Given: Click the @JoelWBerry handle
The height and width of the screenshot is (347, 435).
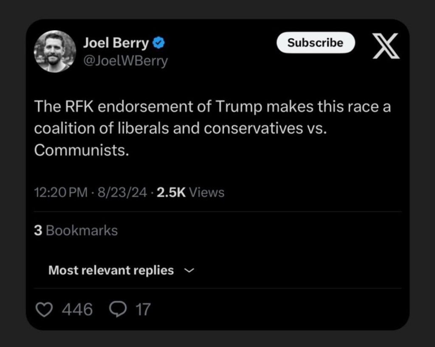Looking at the screenshot, I should [125, 61].
